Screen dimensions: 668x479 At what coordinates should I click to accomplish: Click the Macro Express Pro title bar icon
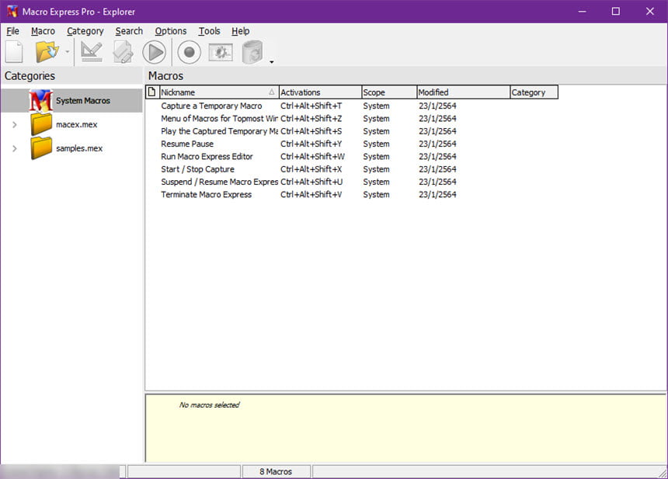pos(12,12)
